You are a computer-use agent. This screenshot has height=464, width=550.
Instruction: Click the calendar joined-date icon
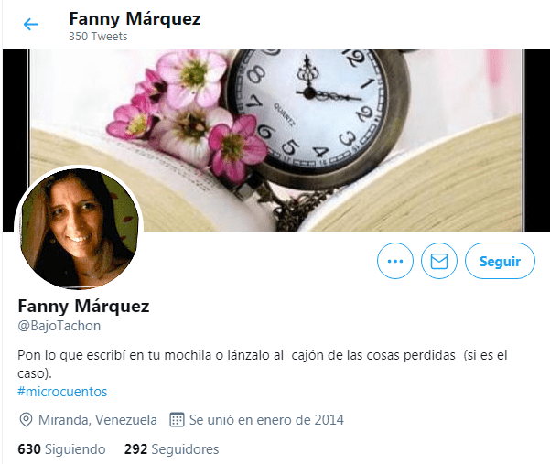click(x=177, y=419)
